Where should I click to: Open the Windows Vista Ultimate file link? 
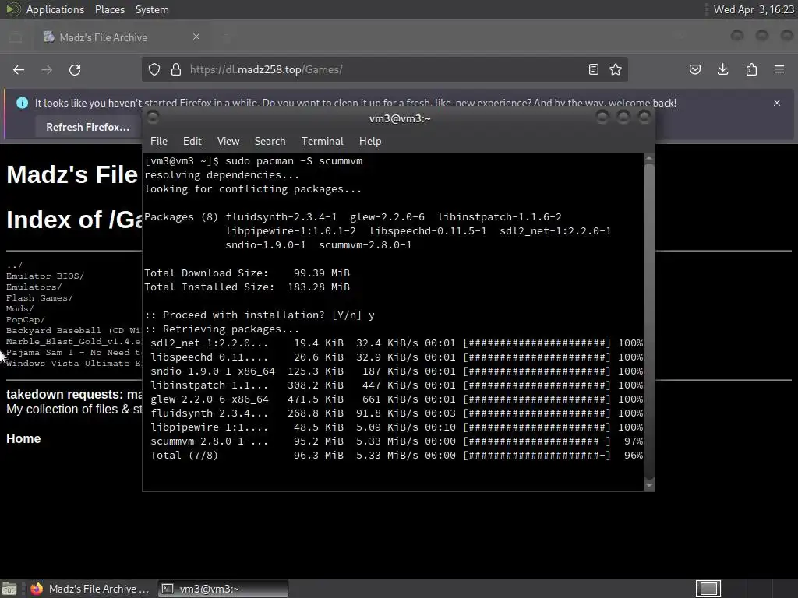pos(74,364)
